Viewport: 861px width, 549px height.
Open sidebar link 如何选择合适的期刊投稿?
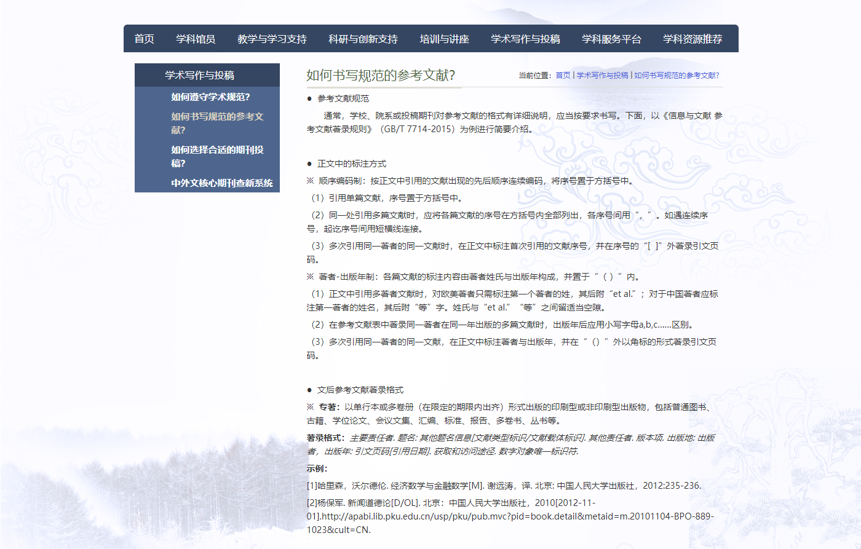[217, 156]
